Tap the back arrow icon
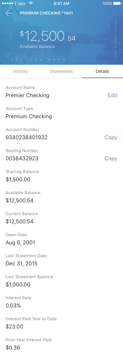The height and width of the screenshot is (360, 123). pos(9,13)
